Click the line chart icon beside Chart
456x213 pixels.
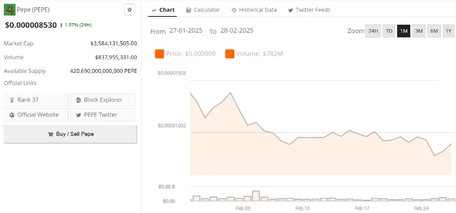[154, 10]
